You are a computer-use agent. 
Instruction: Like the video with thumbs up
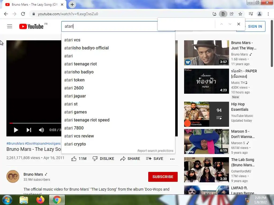pyautogui.click(x=79, y=159)
